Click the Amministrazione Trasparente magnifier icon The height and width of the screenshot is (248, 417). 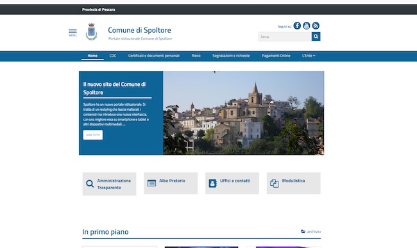[x=90, y=184]
